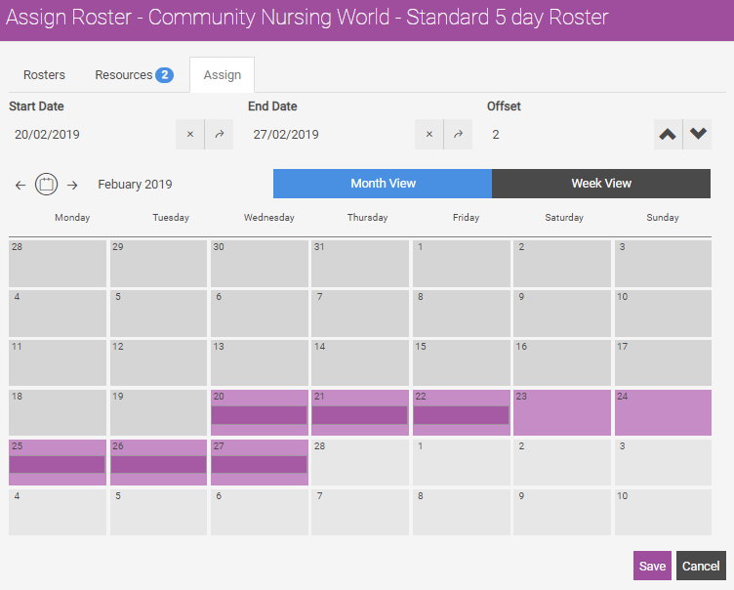Image resolution: width=734 pixels, height=590 pixels.
Task: Click the Resources count badge 2
Action: 164,75
